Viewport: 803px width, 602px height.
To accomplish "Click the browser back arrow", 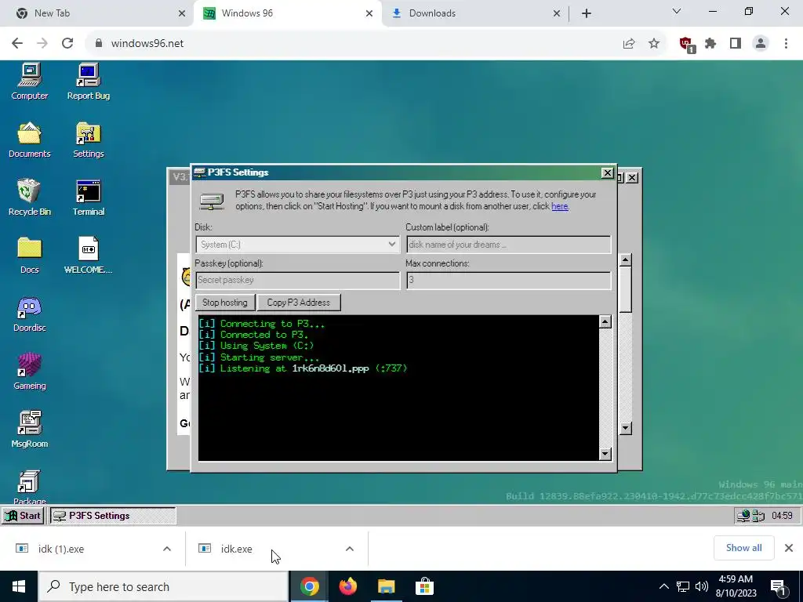I will (17, 44).
